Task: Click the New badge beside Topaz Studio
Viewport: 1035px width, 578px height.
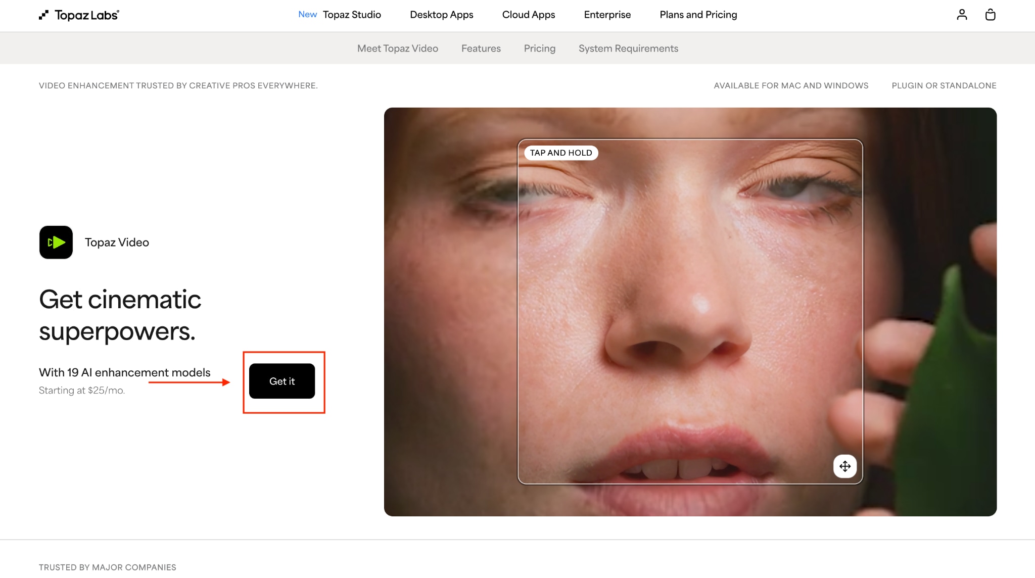Action: [307, 15]
